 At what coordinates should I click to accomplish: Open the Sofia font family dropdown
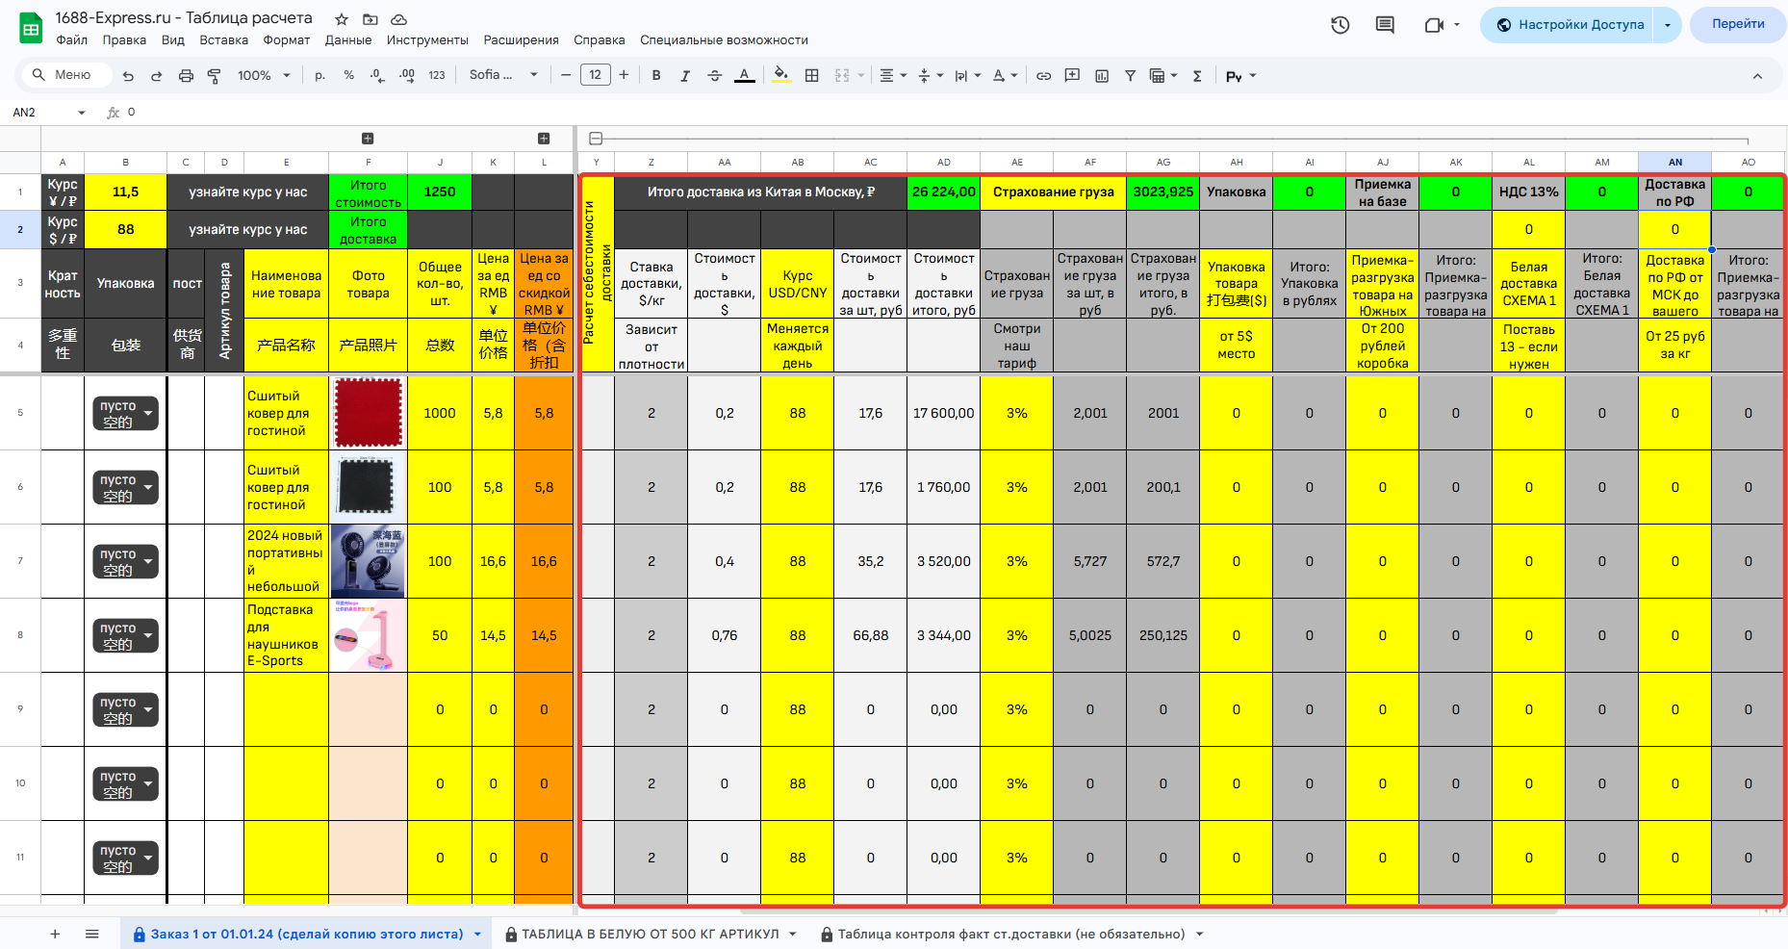tap(502, 75)
